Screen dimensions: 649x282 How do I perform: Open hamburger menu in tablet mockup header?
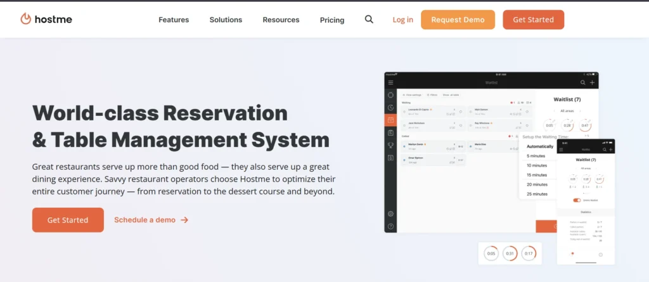tap(390, 83)
